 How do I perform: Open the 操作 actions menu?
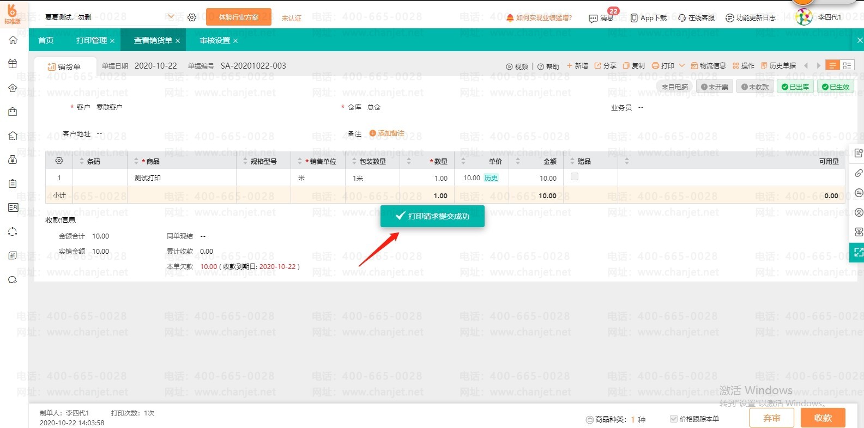click(x=744, y=66)
